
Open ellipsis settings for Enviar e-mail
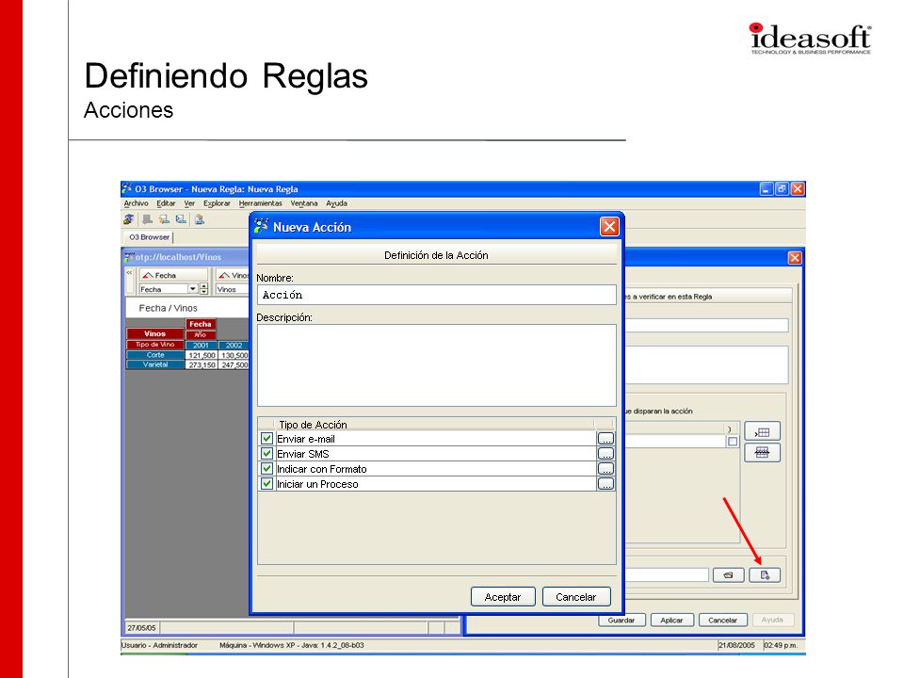tap(605, 439)
